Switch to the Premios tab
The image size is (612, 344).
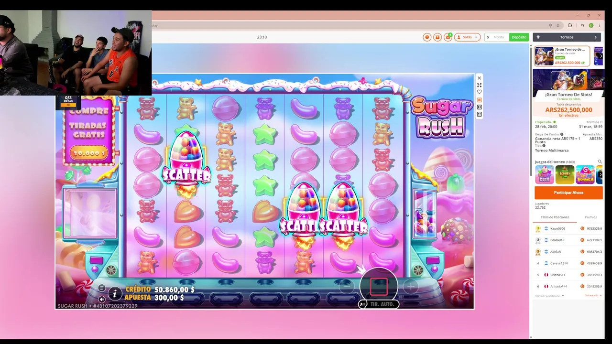tap(591, 217)
